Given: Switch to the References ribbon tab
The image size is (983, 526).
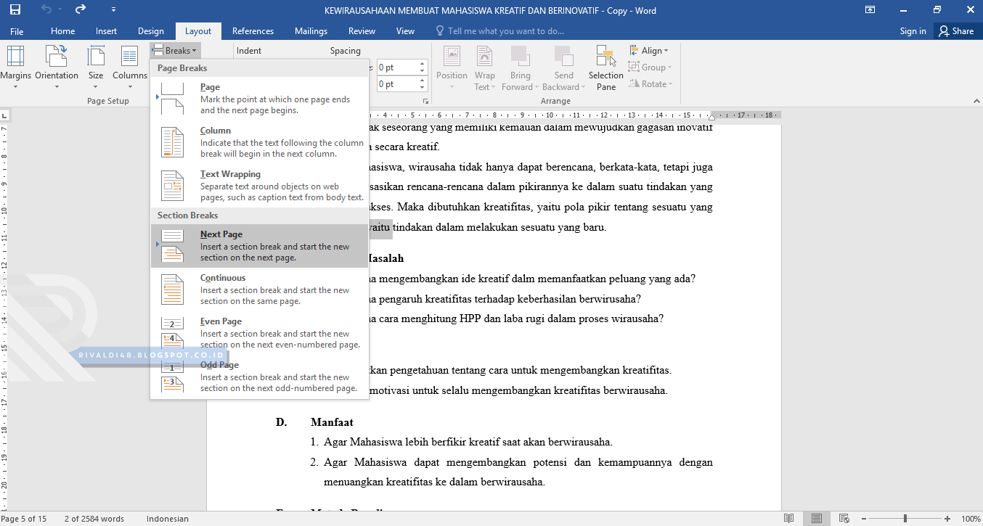Looking at the screenshot, I should tap(253, 30).
